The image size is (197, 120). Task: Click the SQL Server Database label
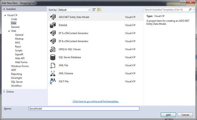70,57
